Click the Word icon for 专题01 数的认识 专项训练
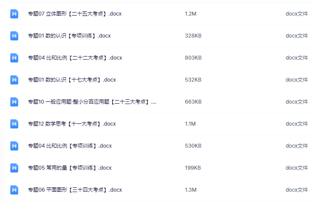 pos(14,36)
